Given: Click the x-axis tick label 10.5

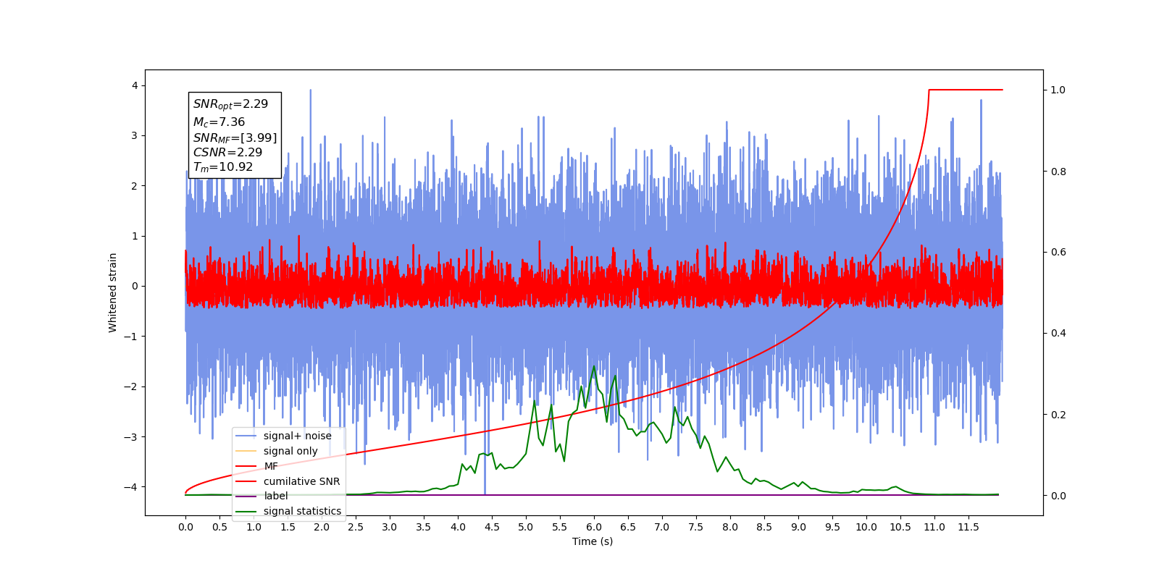Looking at the screenshot, I should coord(900,527).
